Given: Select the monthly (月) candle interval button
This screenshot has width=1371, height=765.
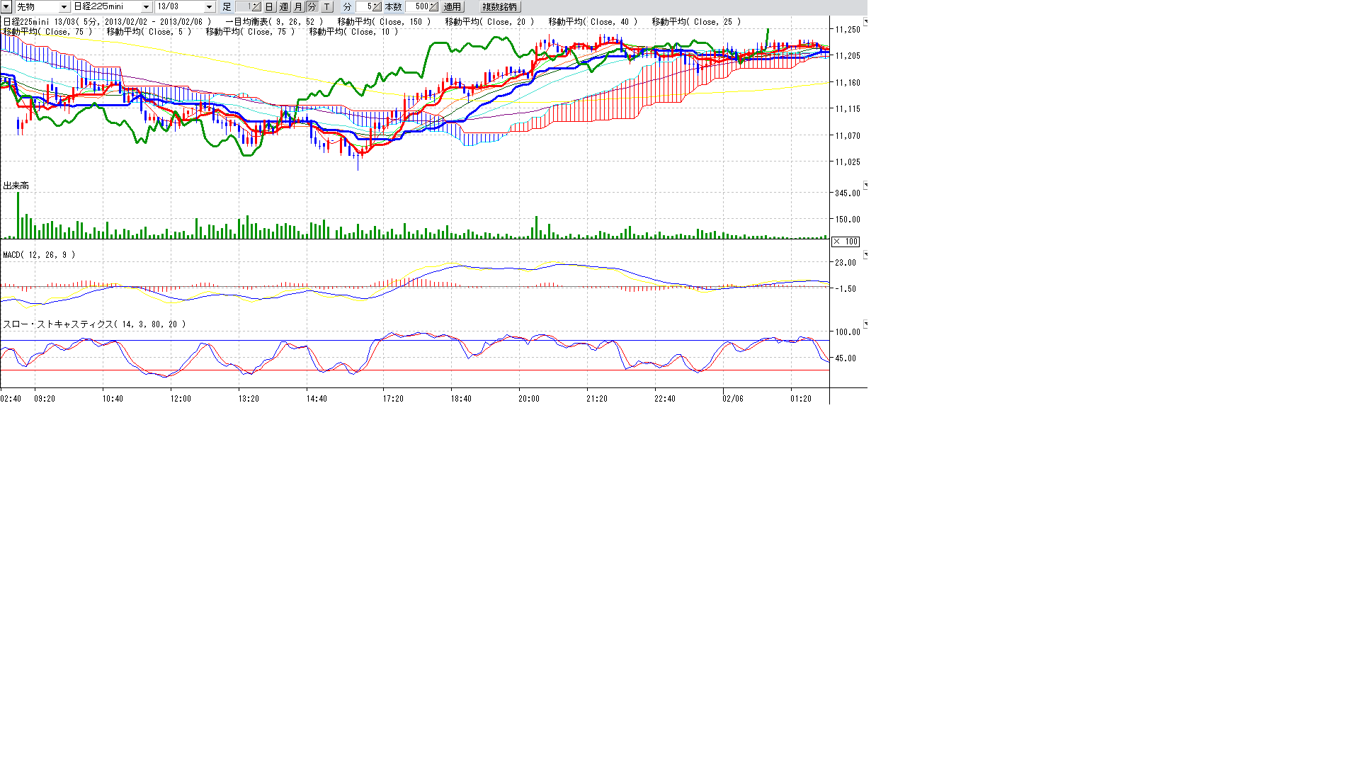Looking at the screenshot, I should 298,6.
